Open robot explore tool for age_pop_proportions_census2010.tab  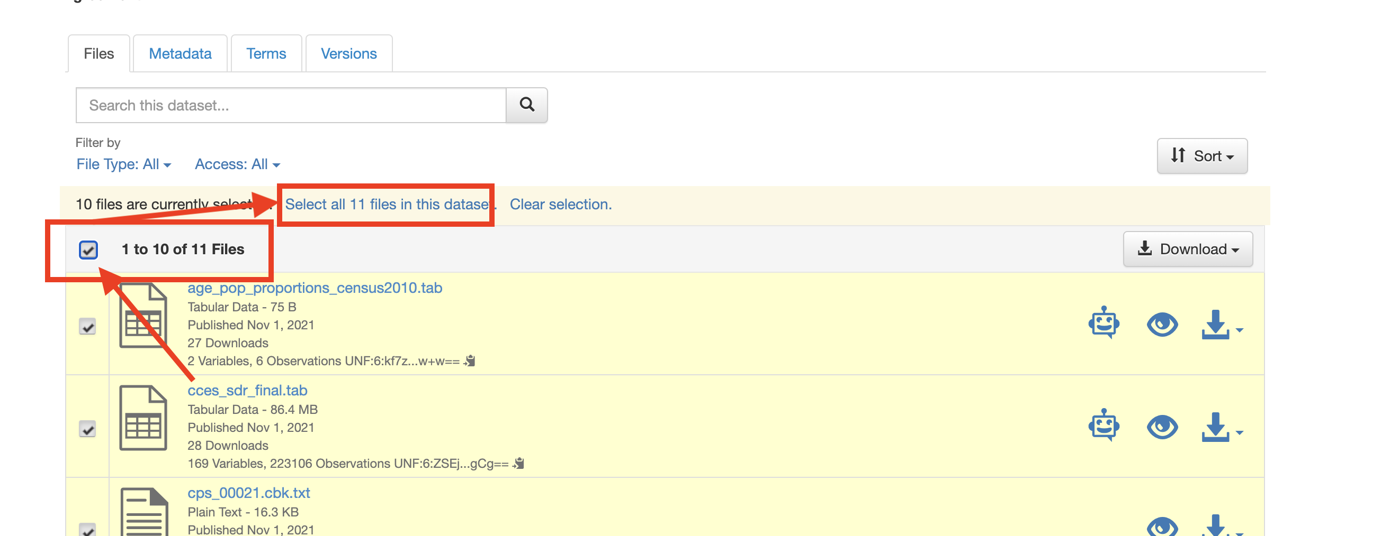(x=1104, y=323)
